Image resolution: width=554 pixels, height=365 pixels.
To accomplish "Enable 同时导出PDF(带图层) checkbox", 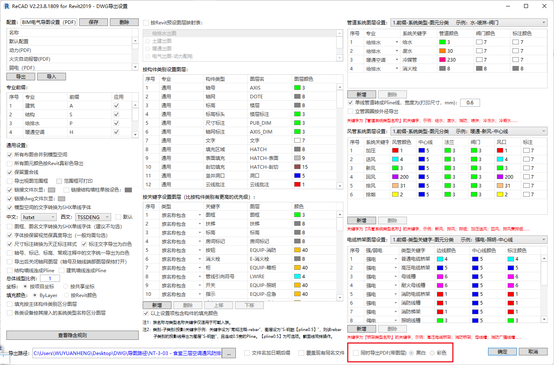I will click(x=355, y=352).
